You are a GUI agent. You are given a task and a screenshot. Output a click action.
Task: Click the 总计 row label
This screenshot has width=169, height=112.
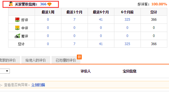point(21,44)
